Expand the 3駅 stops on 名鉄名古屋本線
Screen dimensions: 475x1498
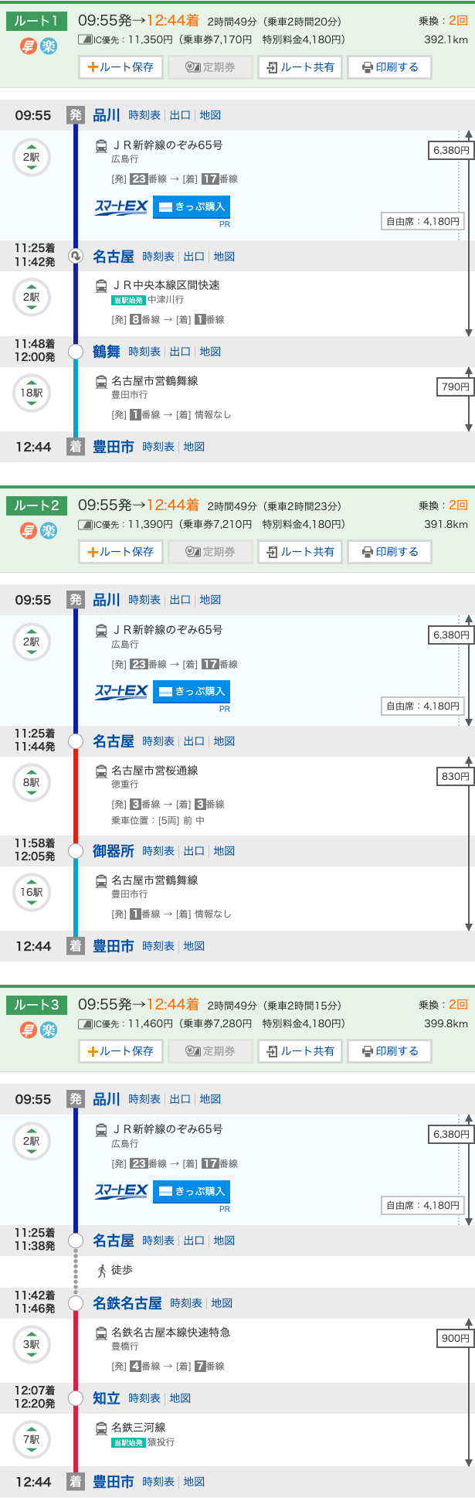pos(31,1344)
